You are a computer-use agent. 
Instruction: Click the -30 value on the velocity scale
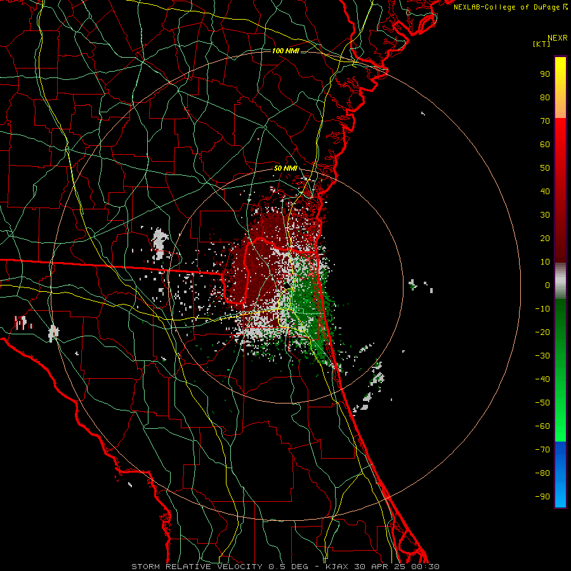pyautogui.click(x=542, y=356)
